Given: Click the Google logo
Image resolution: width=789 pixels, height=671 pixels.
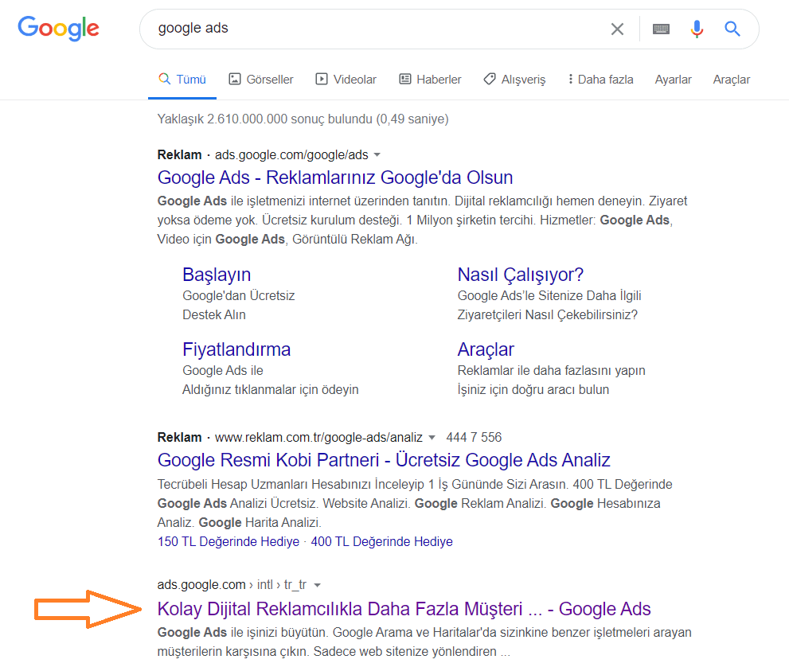Looking at the screenshot, I should click(58, 28).
